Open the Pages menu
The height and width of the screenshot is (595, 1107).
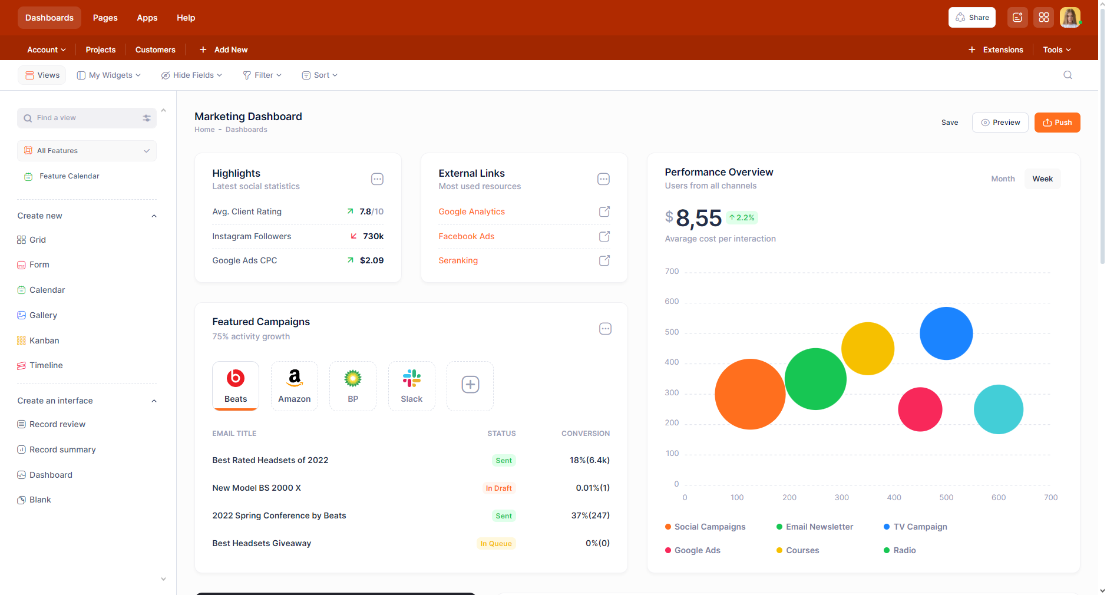coord(105,18)
